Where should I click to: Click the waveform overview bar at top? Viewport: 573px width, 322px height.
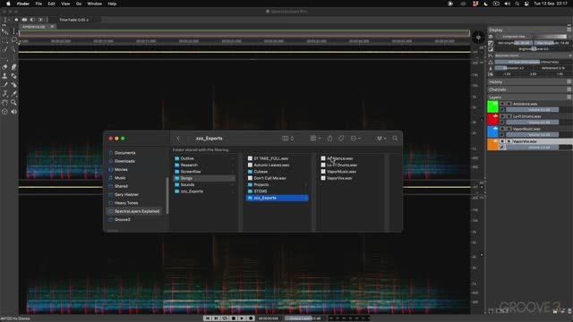244,34
